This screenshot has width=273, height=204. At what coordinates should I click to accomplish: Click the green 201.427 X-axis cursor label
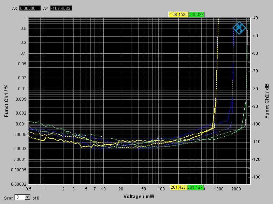196,187
